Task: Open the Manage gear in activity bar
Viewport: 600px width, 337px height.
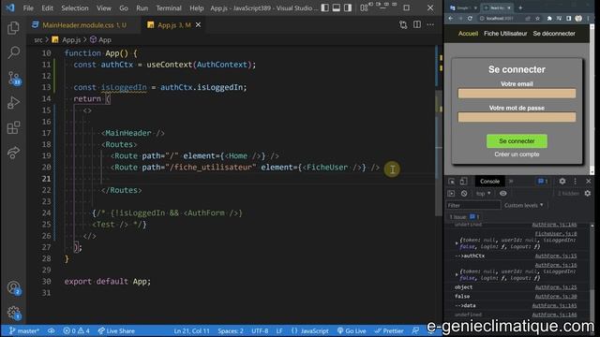Action: point(14,313)
